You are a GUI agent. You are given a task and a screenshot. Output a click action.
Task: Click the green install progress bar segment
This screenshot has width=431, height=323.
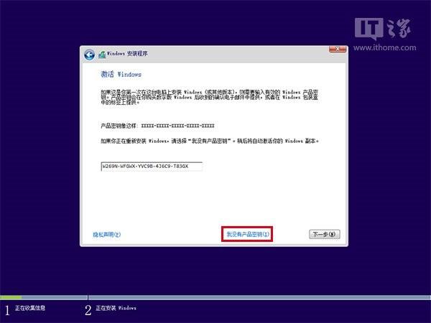11,297
